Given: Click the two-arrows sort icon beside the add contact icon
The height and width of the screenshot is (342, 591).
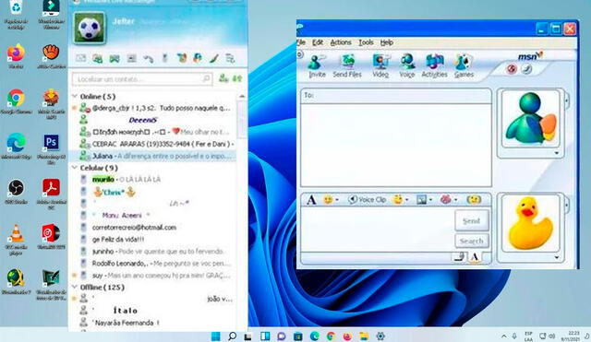Looking at the screenshot, I should [x=237, y=78].
